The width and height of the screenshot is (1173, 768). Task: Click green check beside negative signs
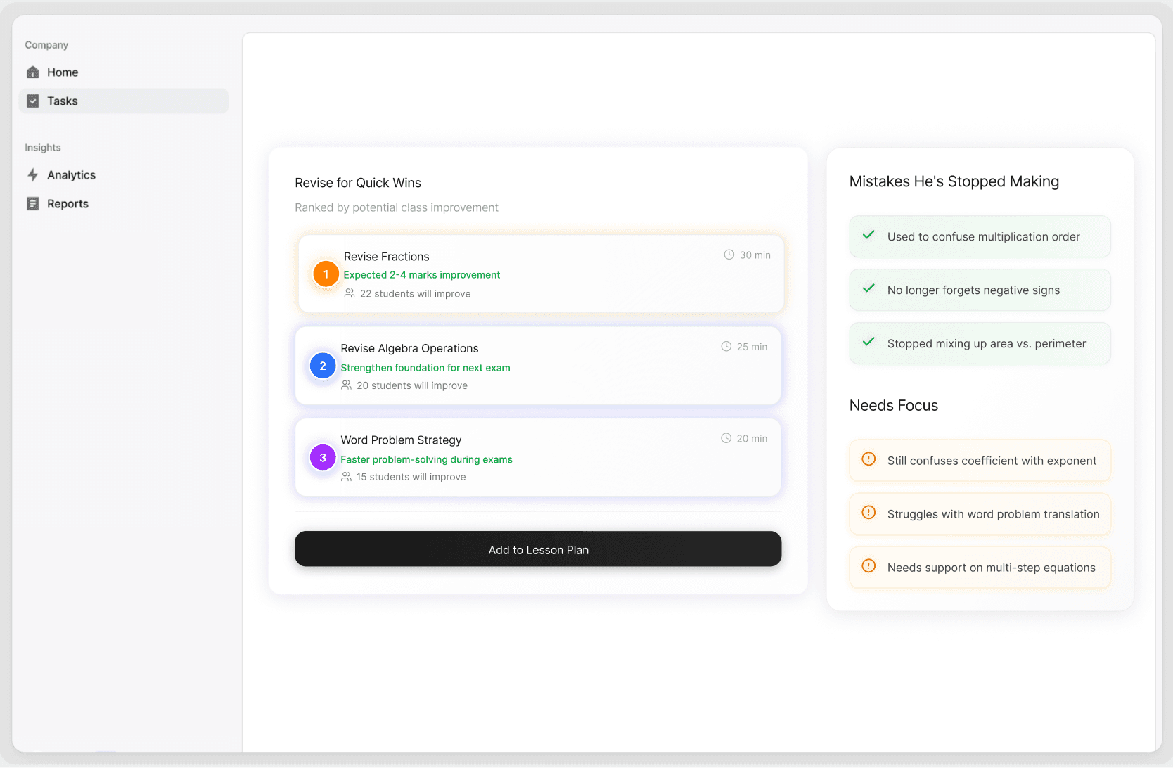[x=869, y=288]
